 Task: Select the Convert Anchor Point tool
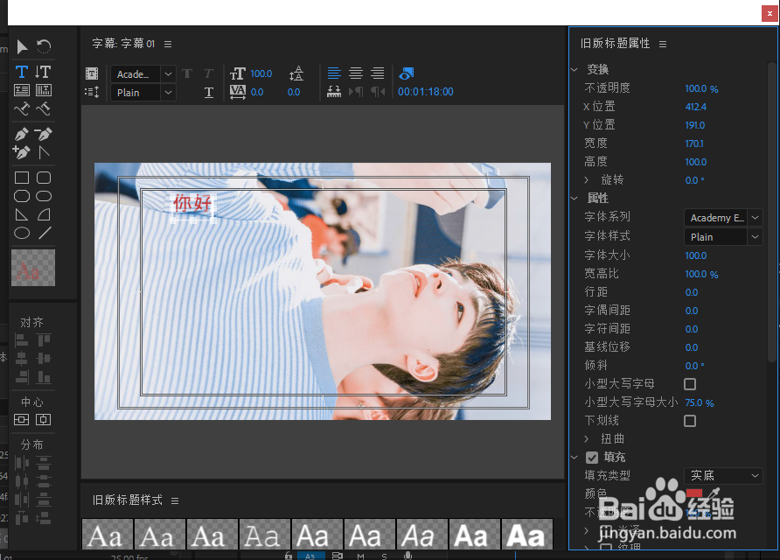pos(44,152)
